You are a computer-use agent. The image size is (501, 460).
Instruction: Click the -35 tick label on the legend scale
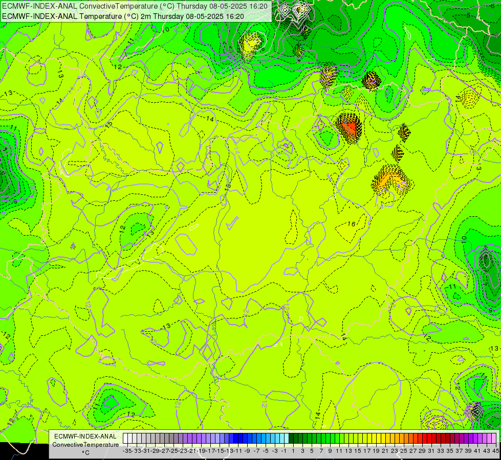pyautogui.click(x=127, y=451)
